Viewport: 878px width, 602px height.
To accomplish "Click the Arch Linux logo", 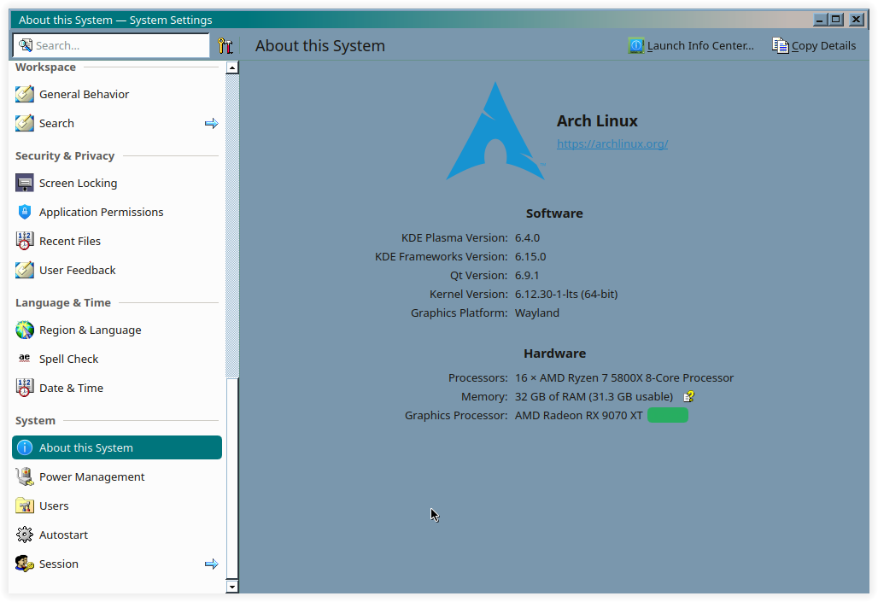I will click(x=495, y=131).
